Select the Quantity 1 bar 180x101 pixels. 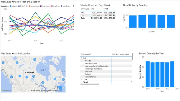(x=133, y=22)
